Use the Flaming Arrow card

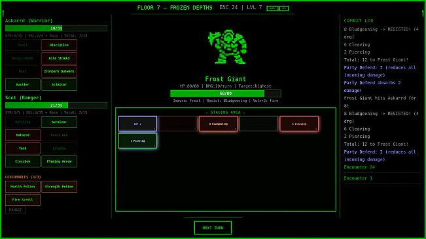(x=60, y=161)
